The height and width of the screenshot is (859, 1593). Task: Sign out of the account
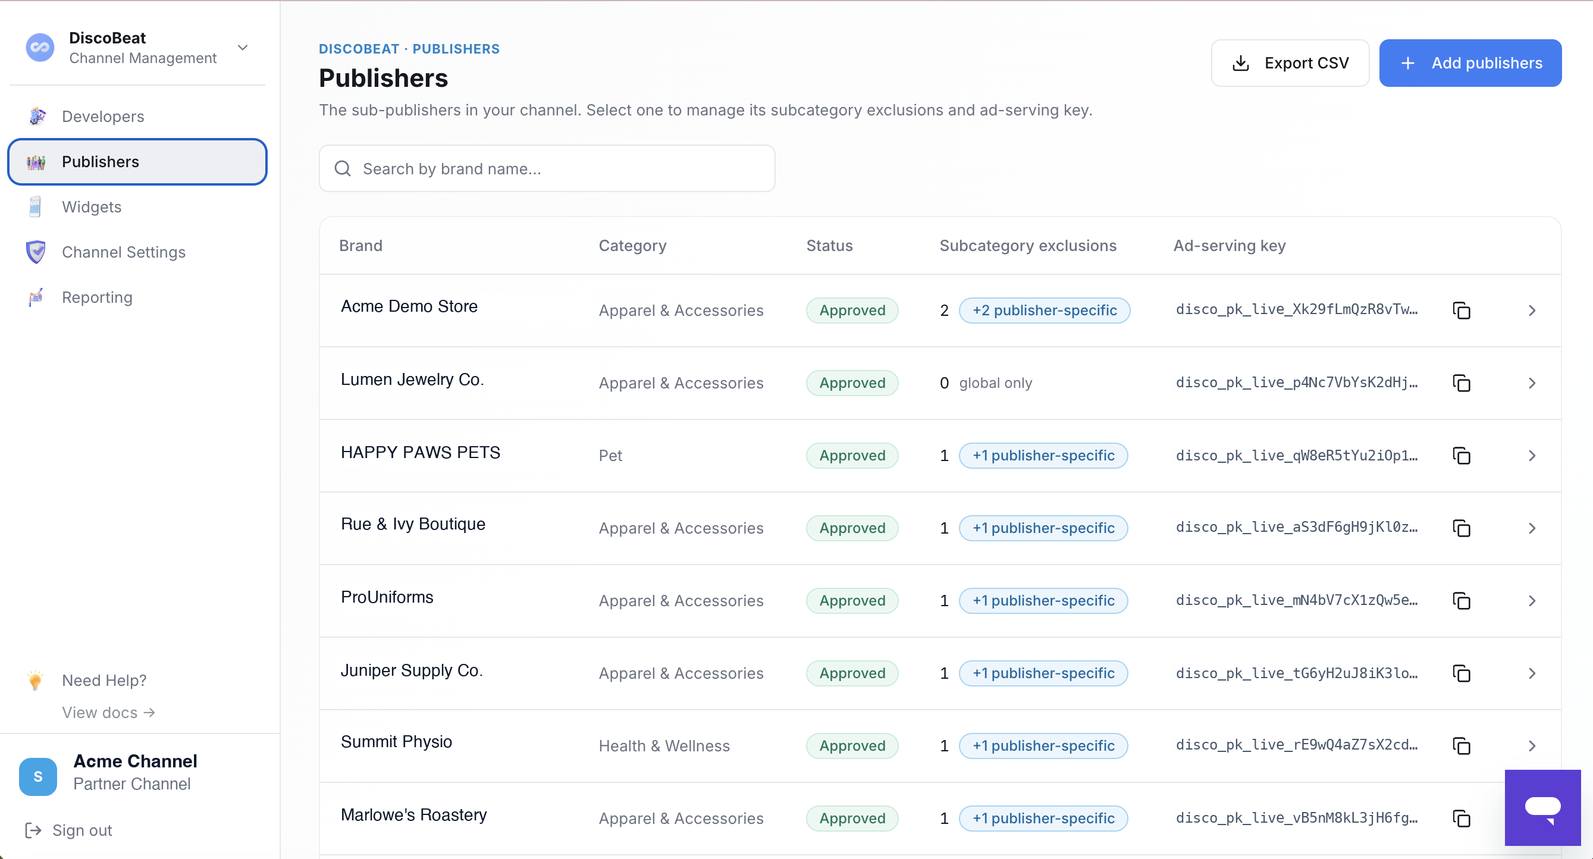[68, 830]
